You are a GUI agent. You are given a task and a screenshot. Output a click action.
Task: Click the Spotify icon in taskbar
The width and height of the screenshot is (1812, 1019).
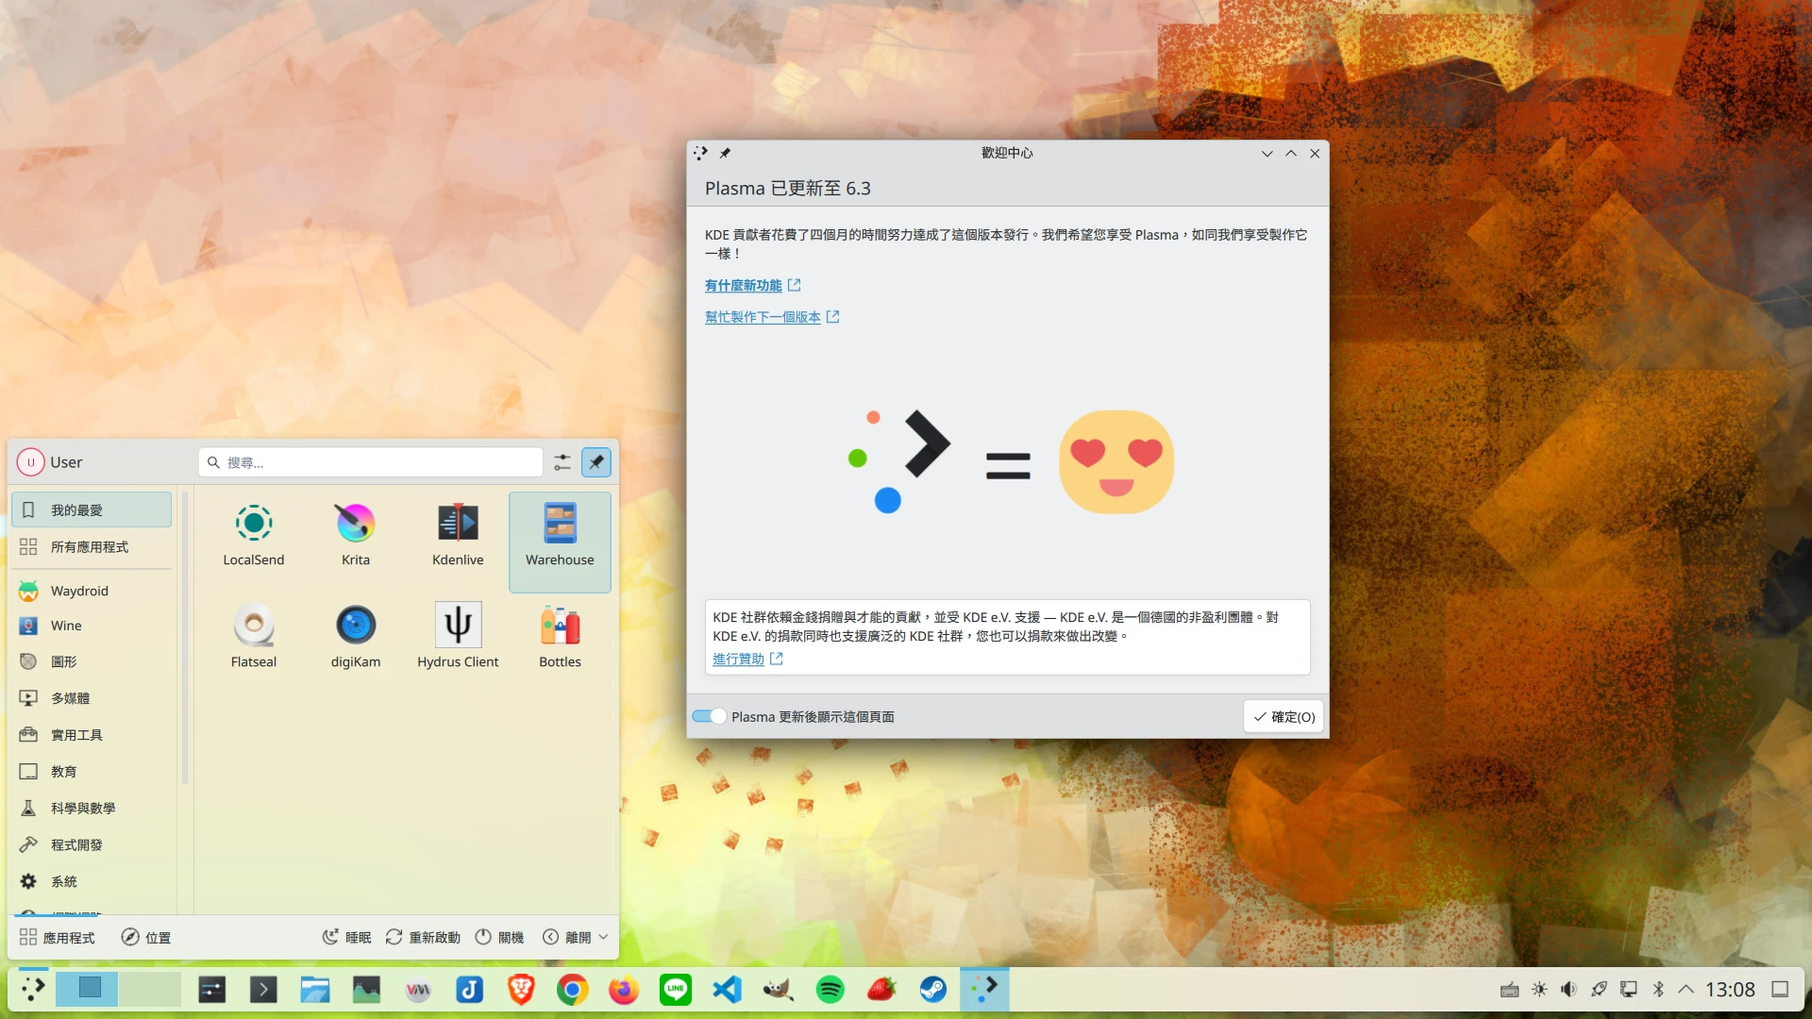(x=830, y=990)
